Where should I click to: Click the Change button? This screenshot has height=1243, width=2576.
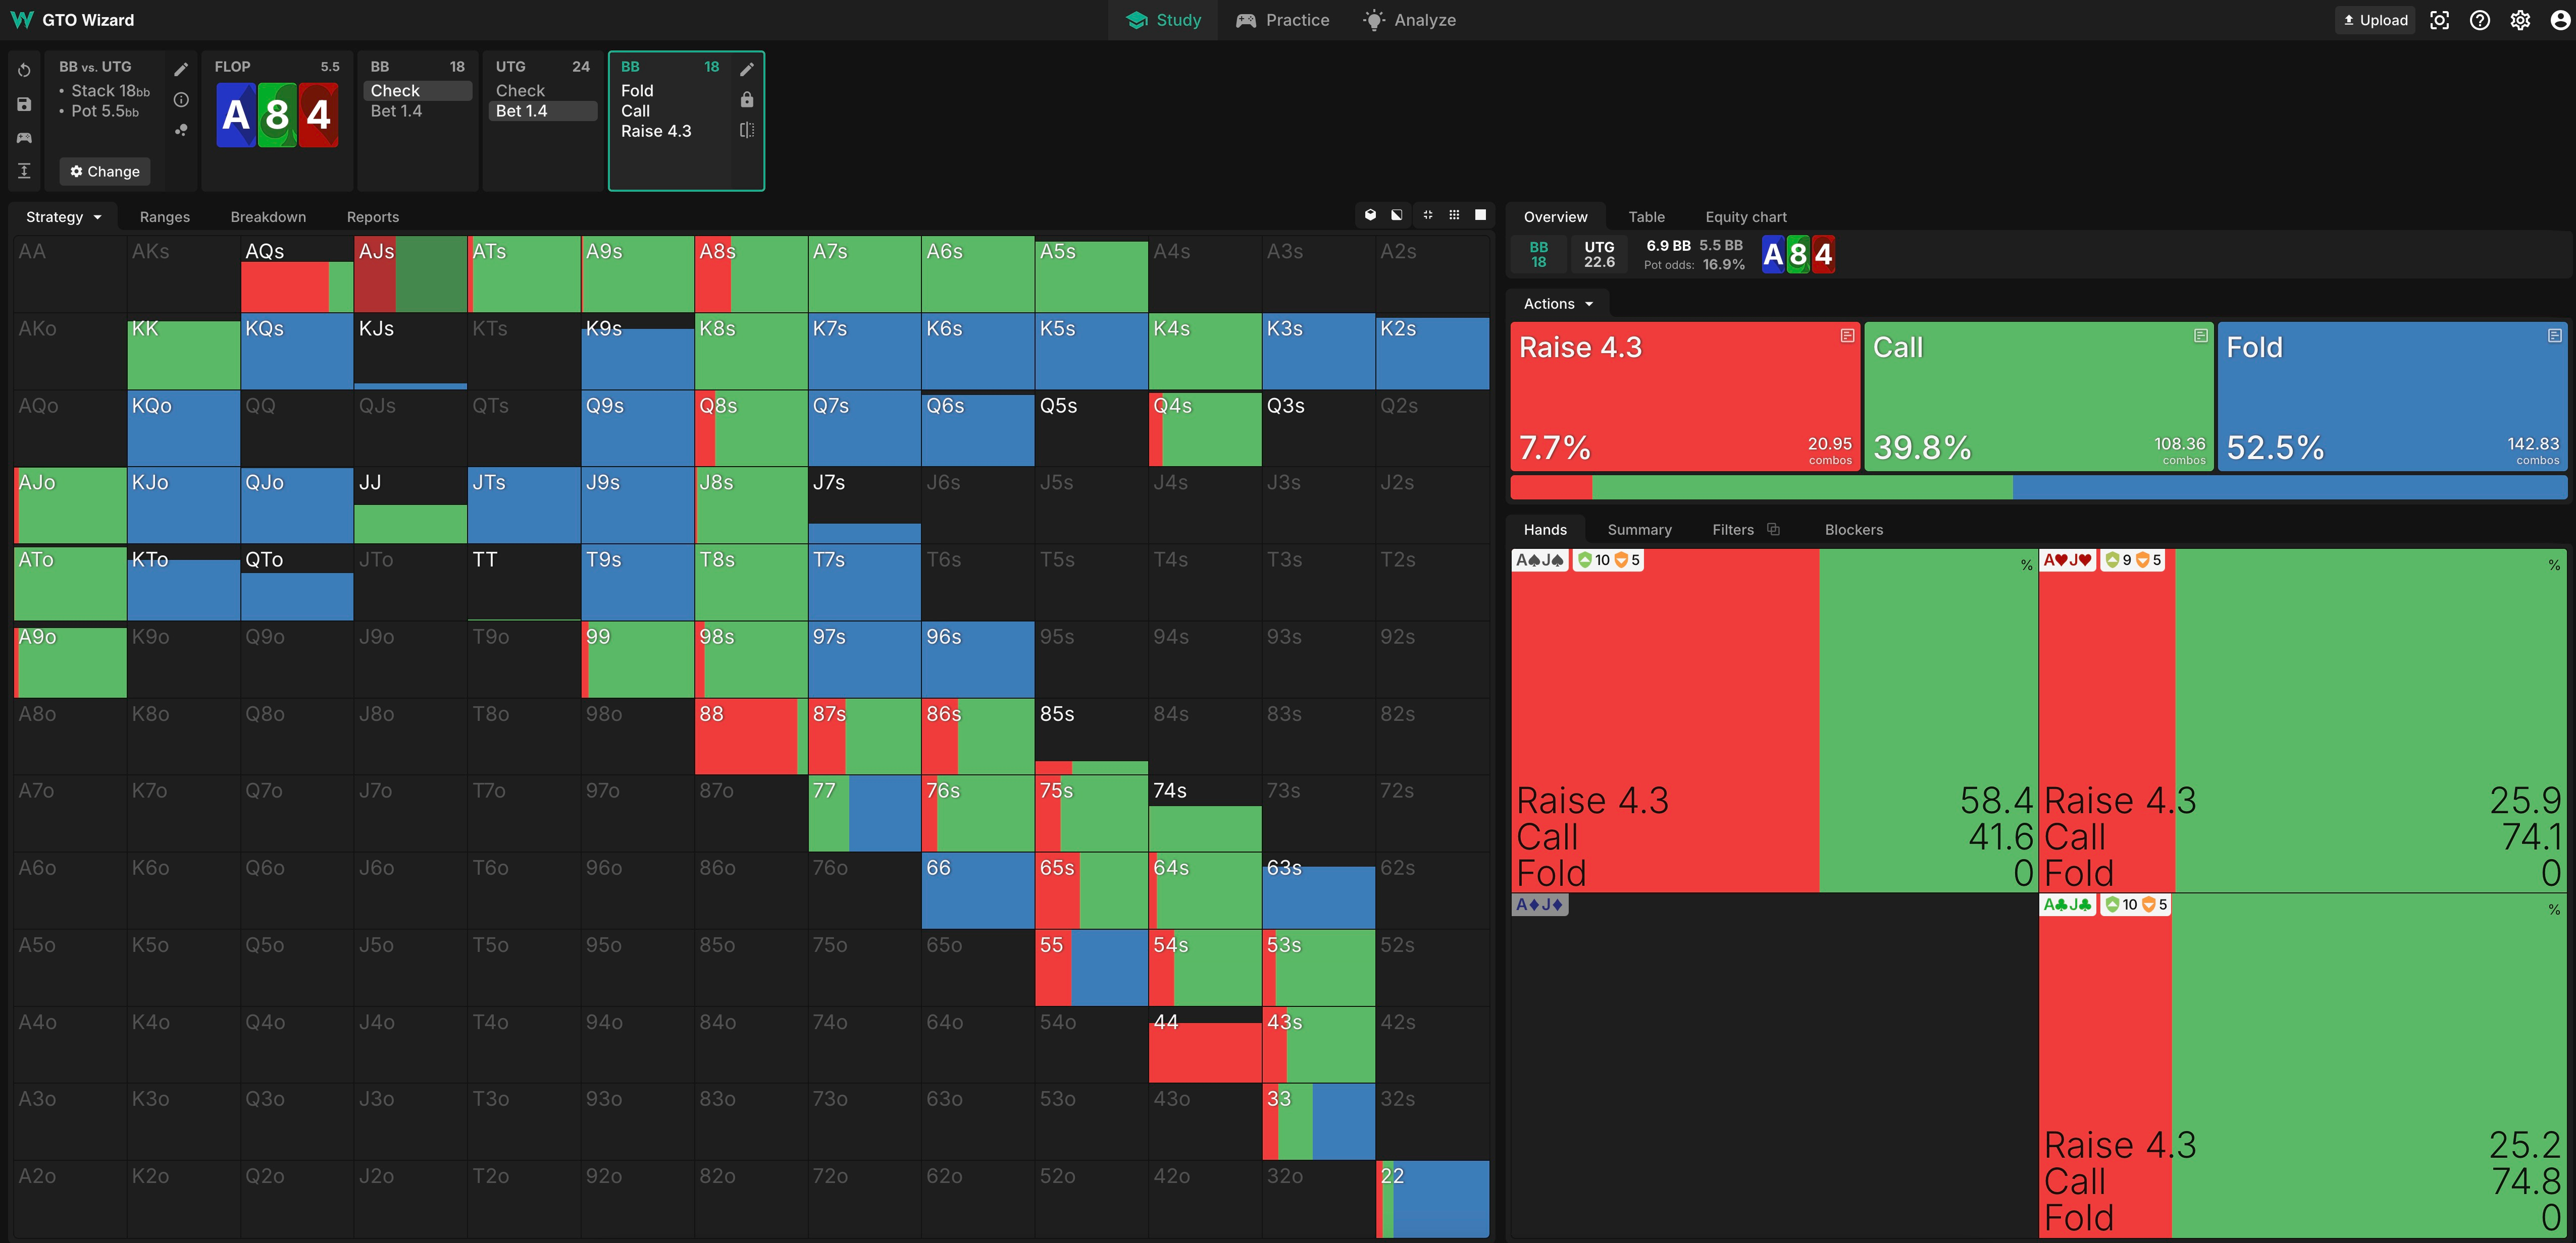[x=105, y=172]
